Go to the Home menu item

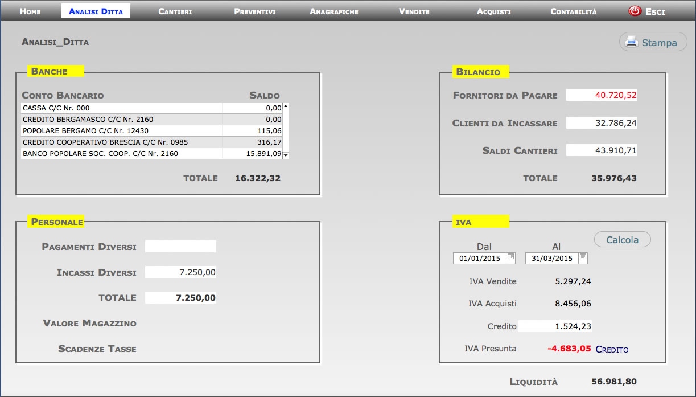coord(30,11)
